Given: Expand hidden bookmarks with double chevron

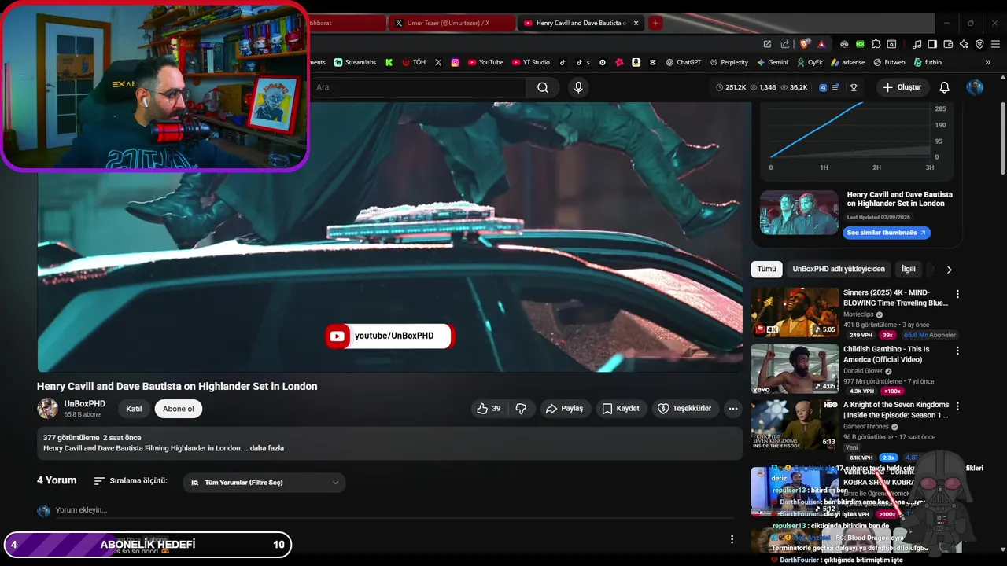Looking at the screenshot, I should pyautogui.click(x=988, y=62).
